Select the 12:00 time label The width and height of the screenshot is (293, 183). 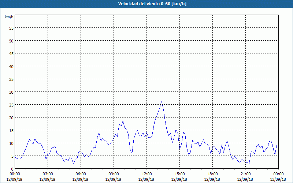[147, 174]
